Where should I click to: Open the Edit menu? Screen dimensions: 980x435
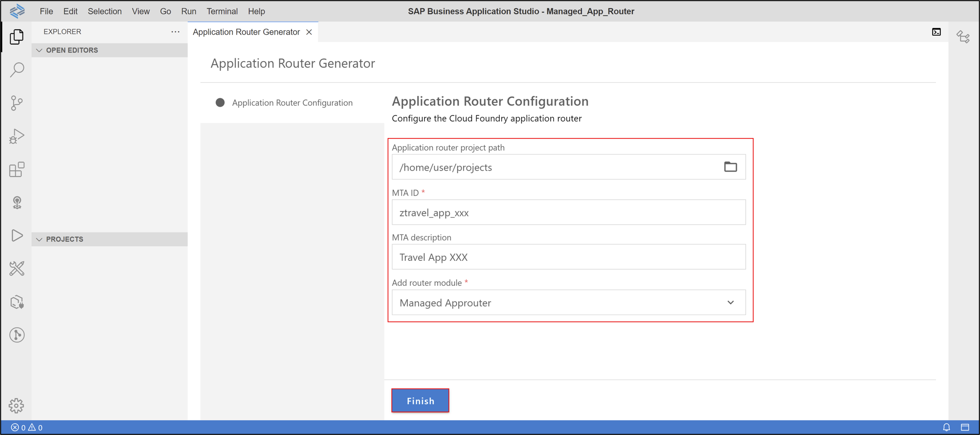pyautogui.click(x=70, y=11)
